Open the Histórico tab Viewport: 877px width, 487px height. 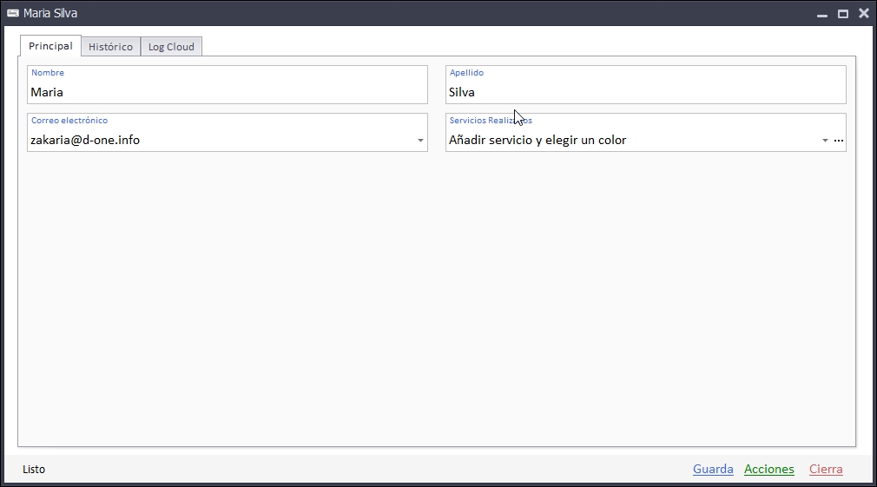(x=110, y=47)
